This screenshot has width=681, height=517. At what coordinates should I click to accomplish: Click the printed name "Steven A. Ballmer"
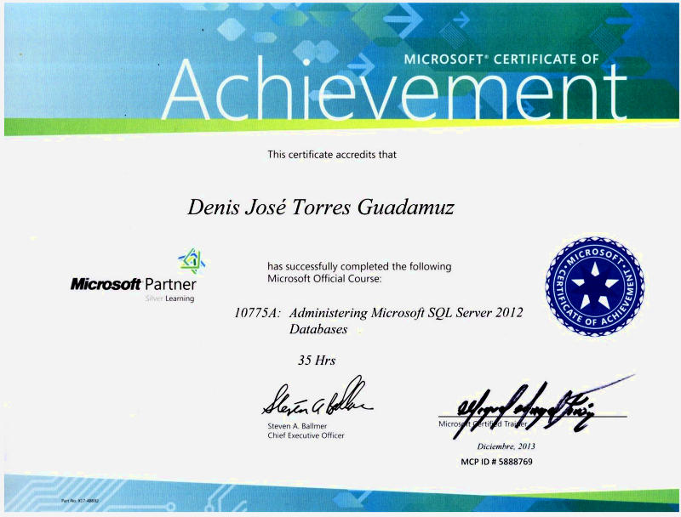pos(297,426)
